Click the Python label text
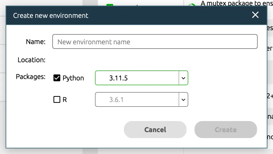 pos(73,78)
